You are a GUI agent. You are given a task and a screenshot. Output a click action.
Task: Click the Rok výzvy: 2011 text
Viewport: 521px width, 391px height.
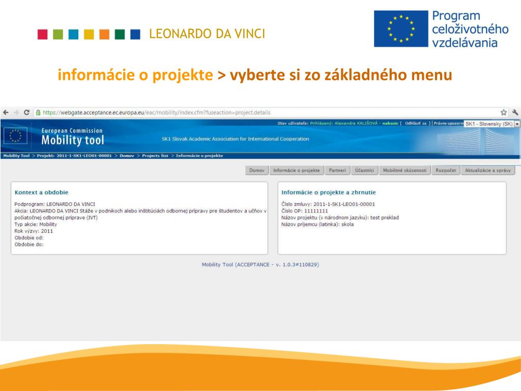coord(34,231)
